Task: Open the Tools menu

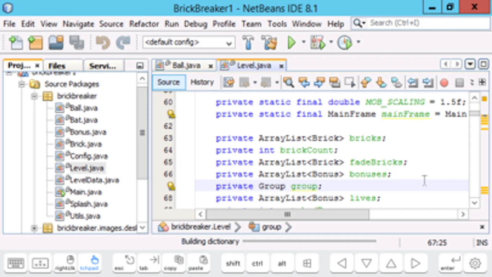Action: (277, 24)
